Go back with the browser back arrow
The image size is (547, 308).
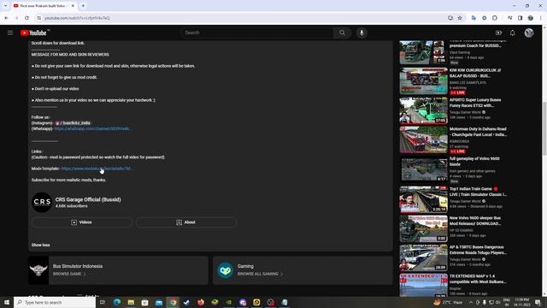tap(7, 18)
